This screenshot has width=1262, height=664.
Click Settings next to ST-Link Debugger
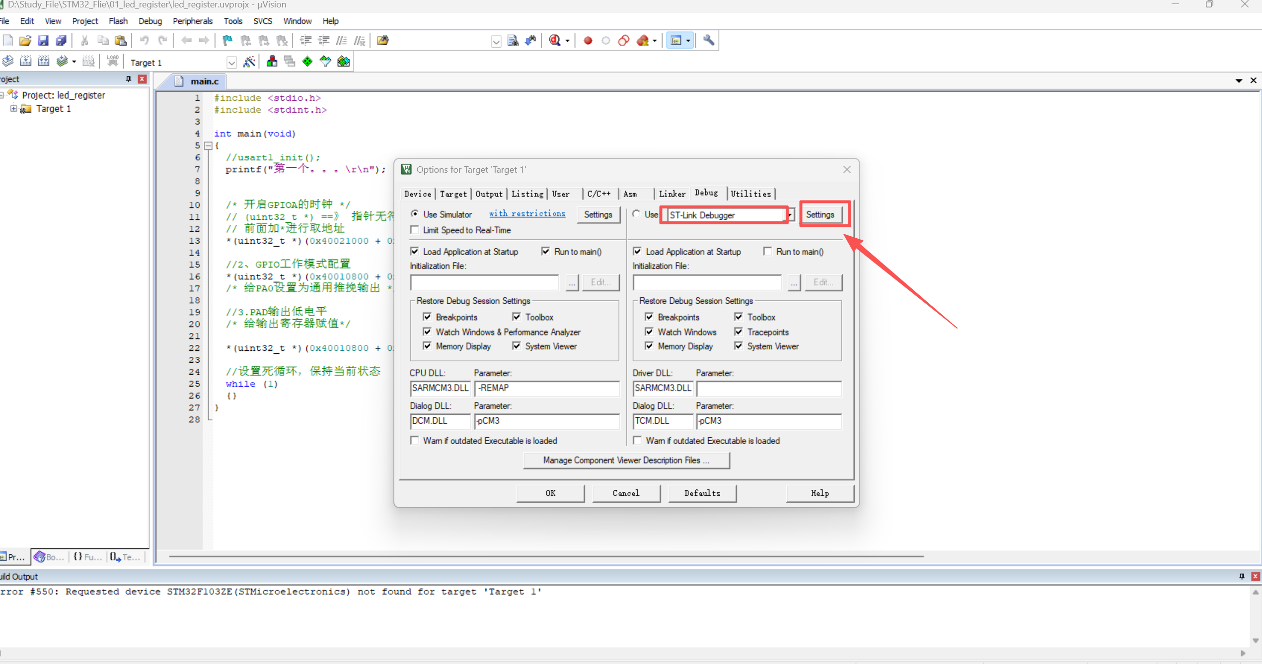click(821, 214)
